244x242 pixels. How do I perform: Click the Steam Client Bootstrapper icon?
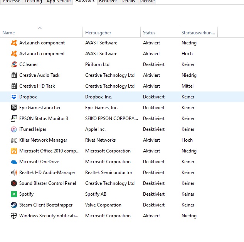tap(14, 205)
